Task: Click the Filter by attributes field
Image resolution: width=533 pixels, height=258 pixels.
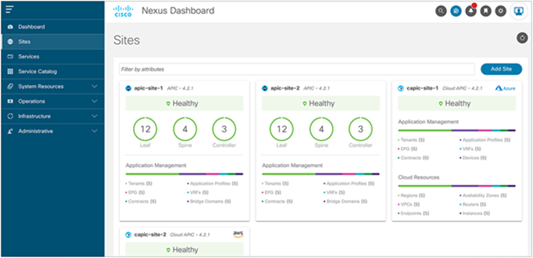Action: coord(297,69)
